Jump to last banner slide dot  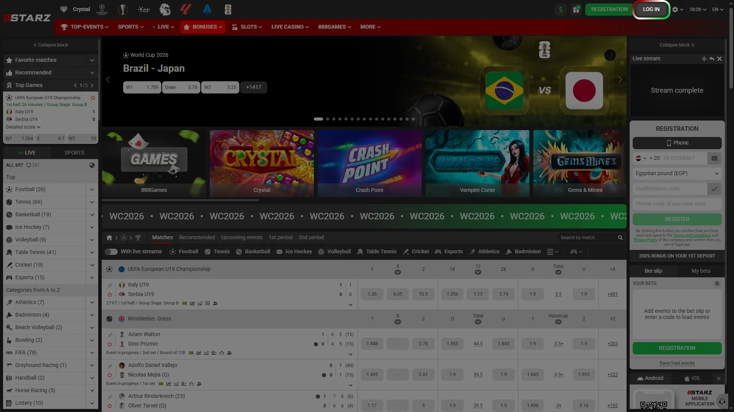coord(413,119)
